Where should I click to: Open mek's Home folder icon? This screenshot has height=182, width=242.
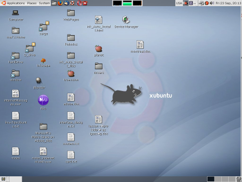coord(16,33)
